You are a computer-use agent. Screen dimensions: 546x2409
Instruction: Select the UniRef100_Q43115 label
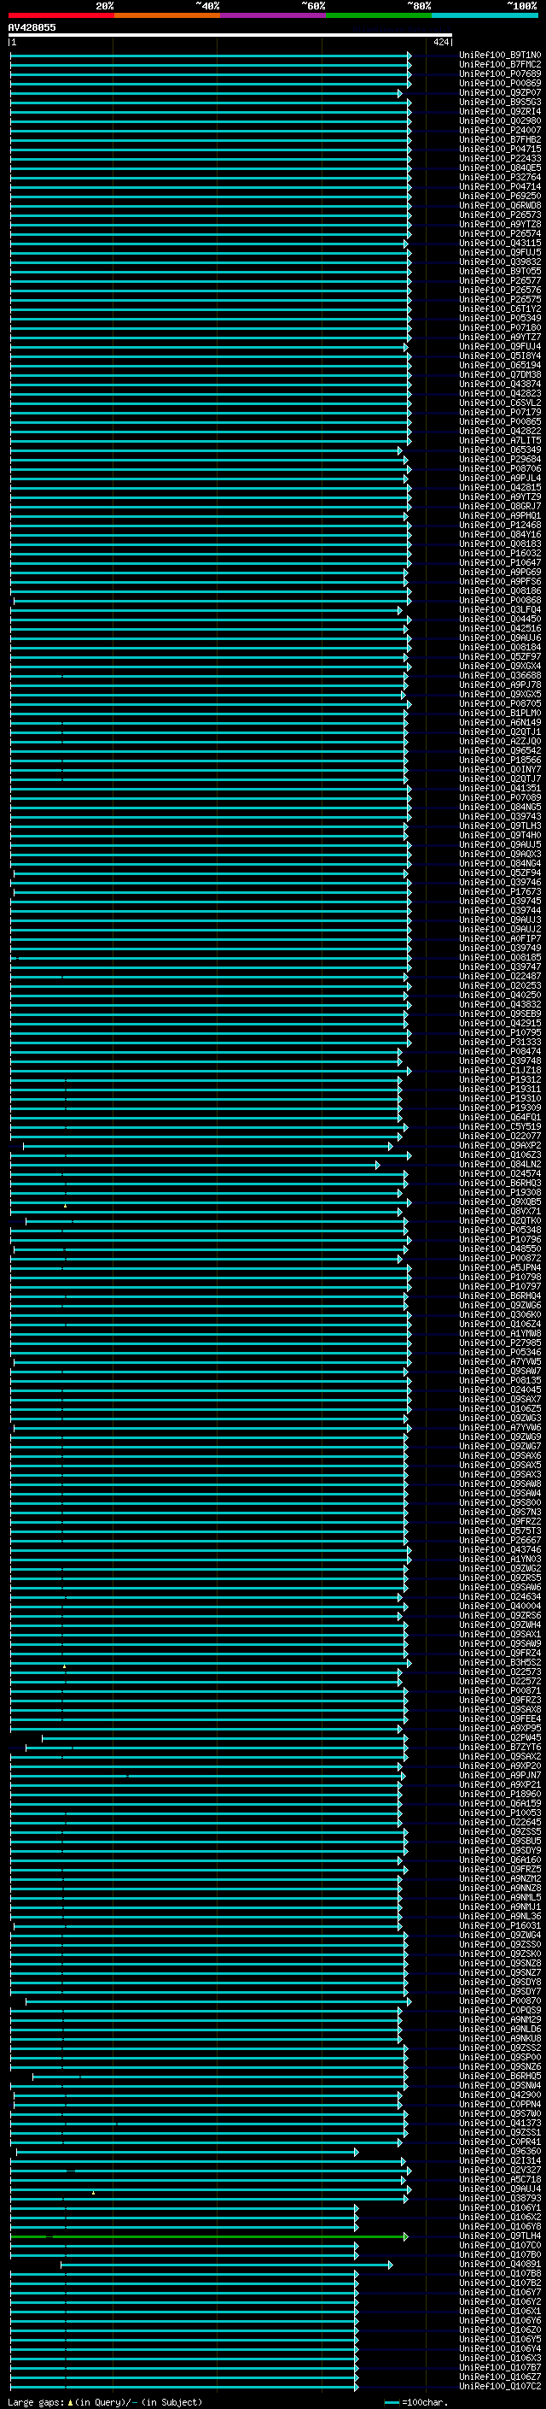pos(499,244)
